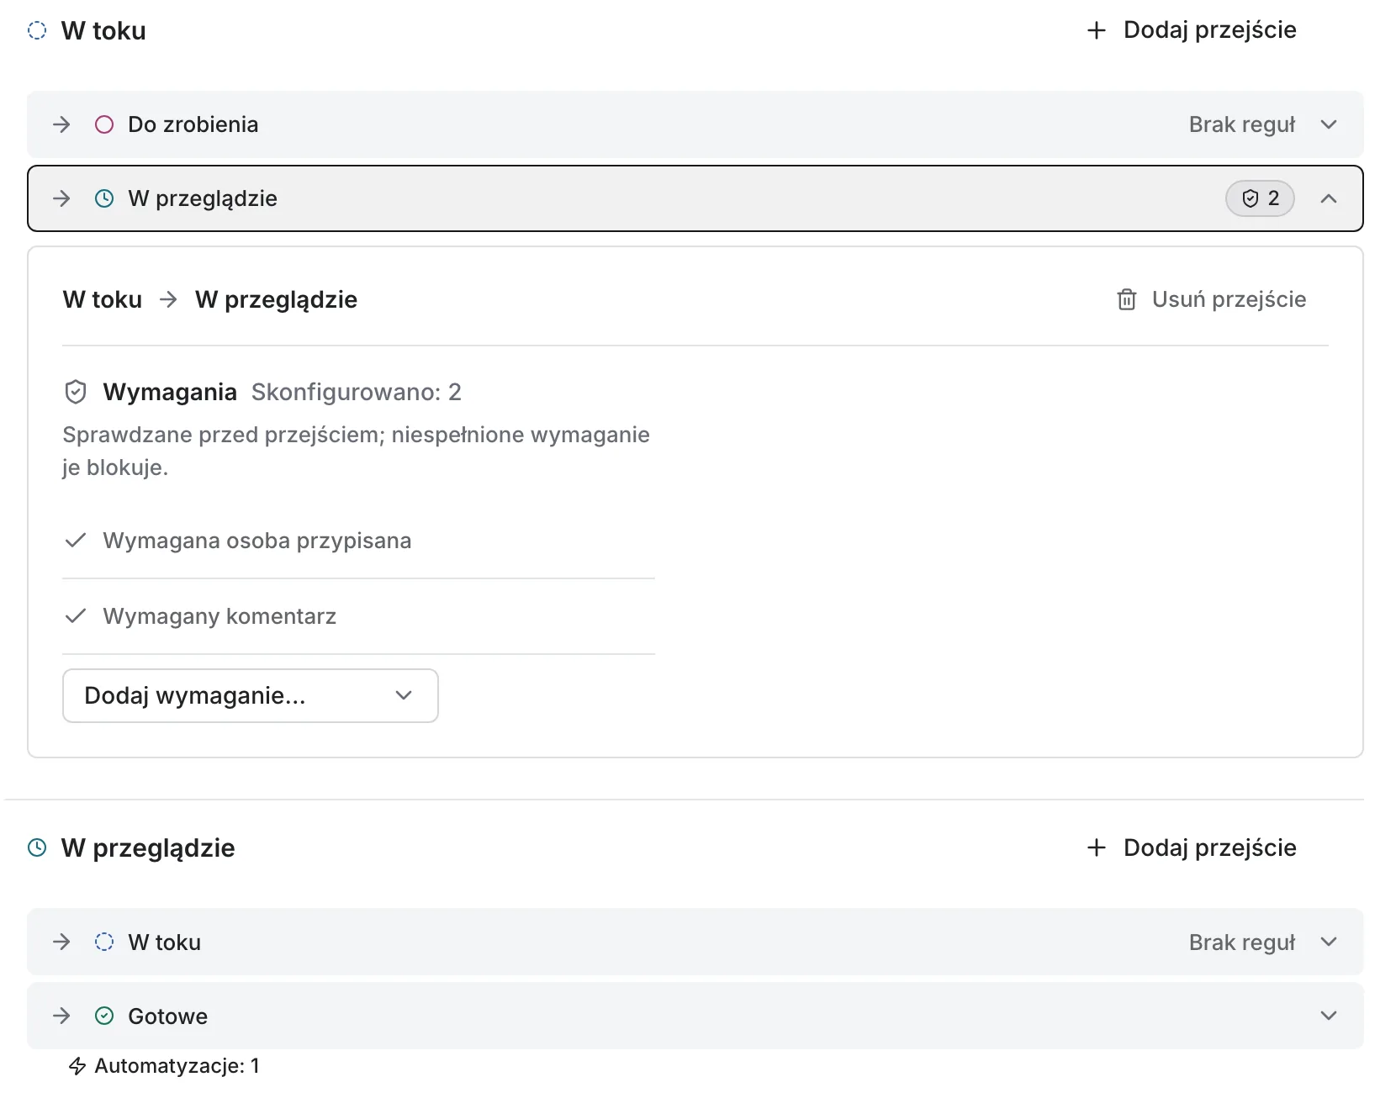Collapse the W przeglądzie transition chevron

[x=1329, y=198]
